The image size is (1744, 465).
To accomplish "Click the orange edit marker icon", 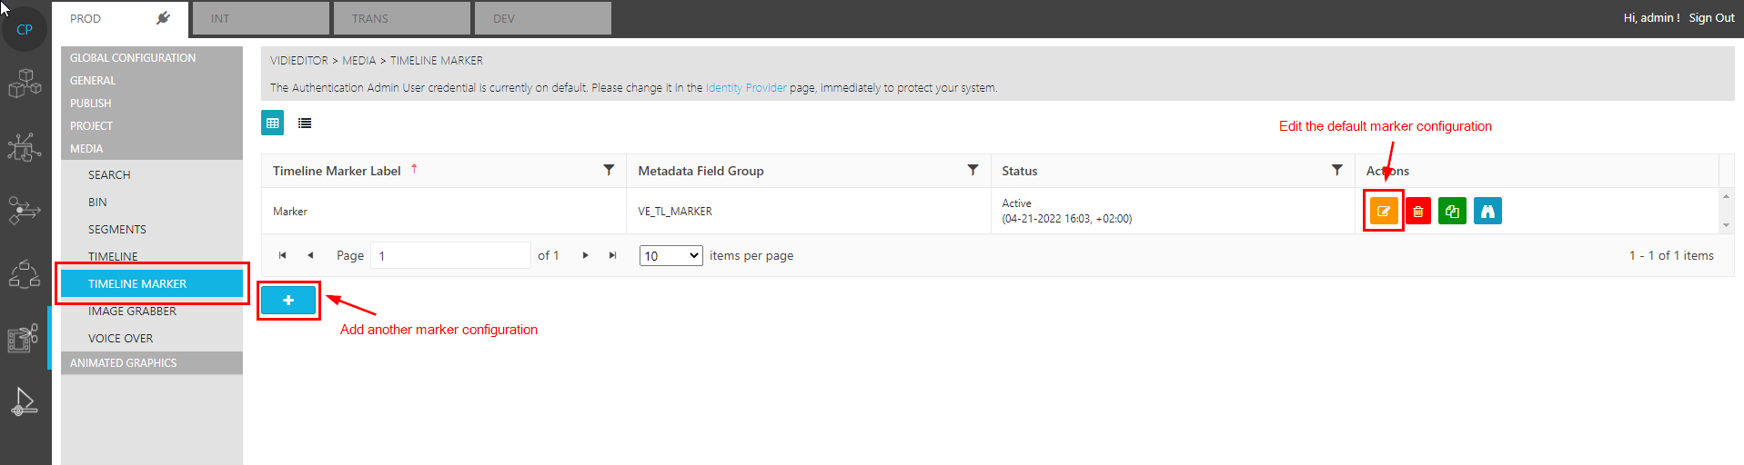I will [x=1383, y=212].
